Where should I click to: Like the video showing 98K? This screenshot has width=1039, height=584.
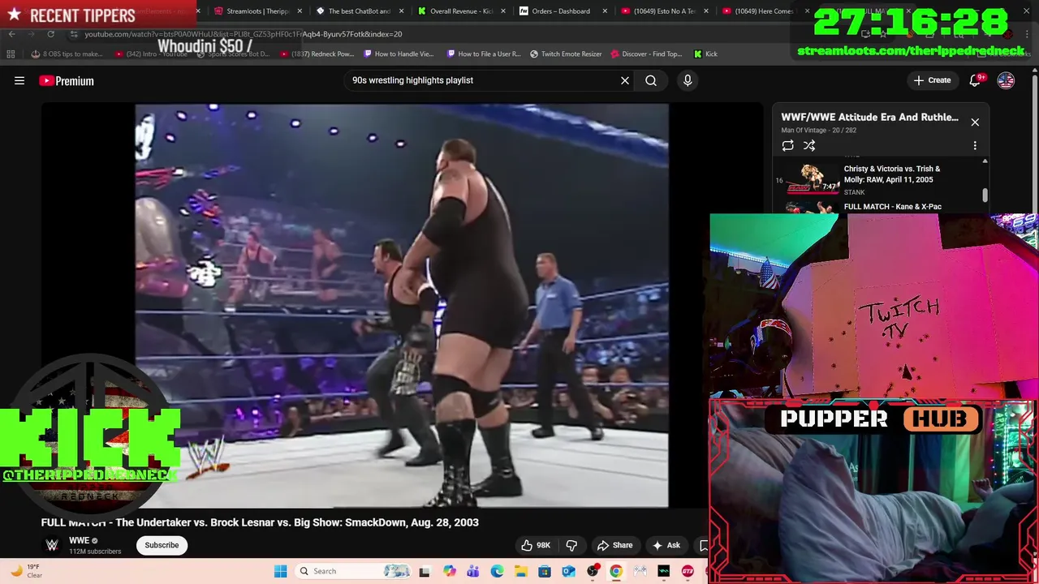coord(536,545)
